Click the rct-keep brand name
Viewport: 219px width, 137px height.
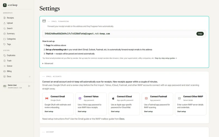click(13, 5)
